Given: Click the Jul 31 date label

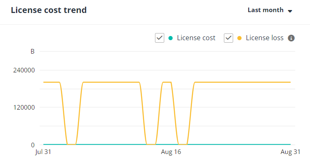Looking at the screenshot, I should coord(43,152).
